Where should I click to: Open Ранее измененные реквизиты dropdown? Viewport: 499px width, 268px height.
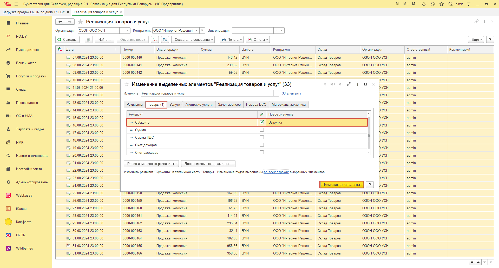pos(151,164)
